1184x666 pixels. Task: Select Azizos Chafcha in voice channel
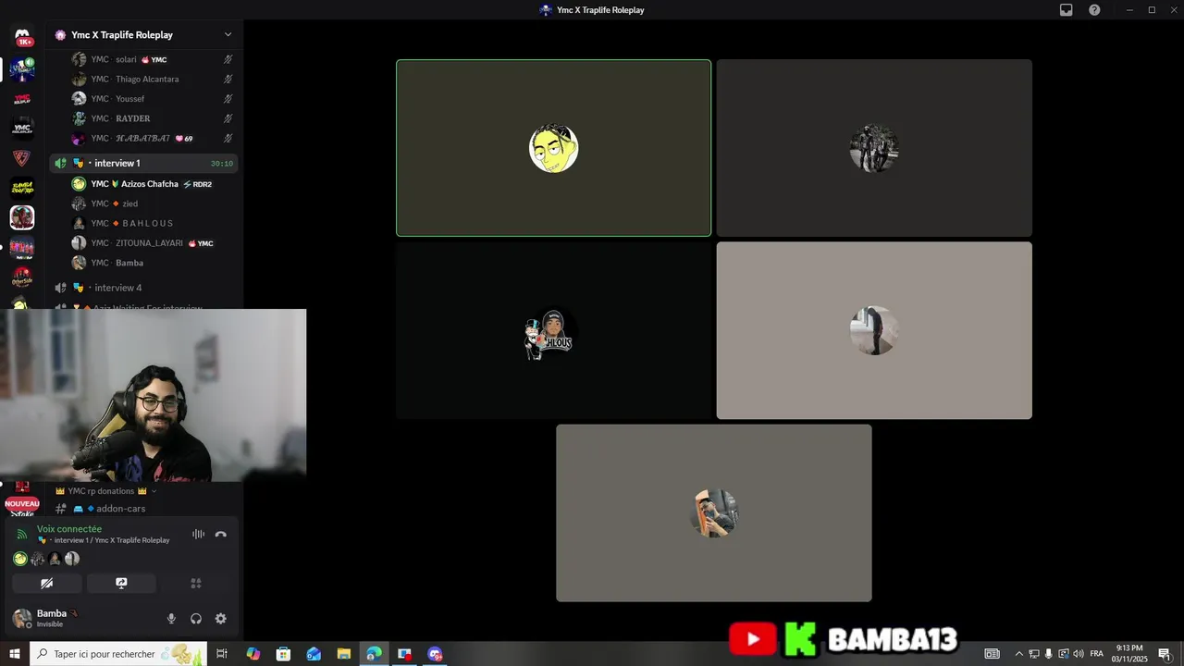point(143,184)
